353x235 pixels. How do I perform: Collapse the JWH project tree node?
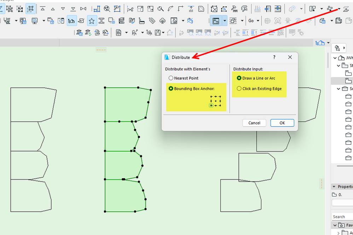335,58
